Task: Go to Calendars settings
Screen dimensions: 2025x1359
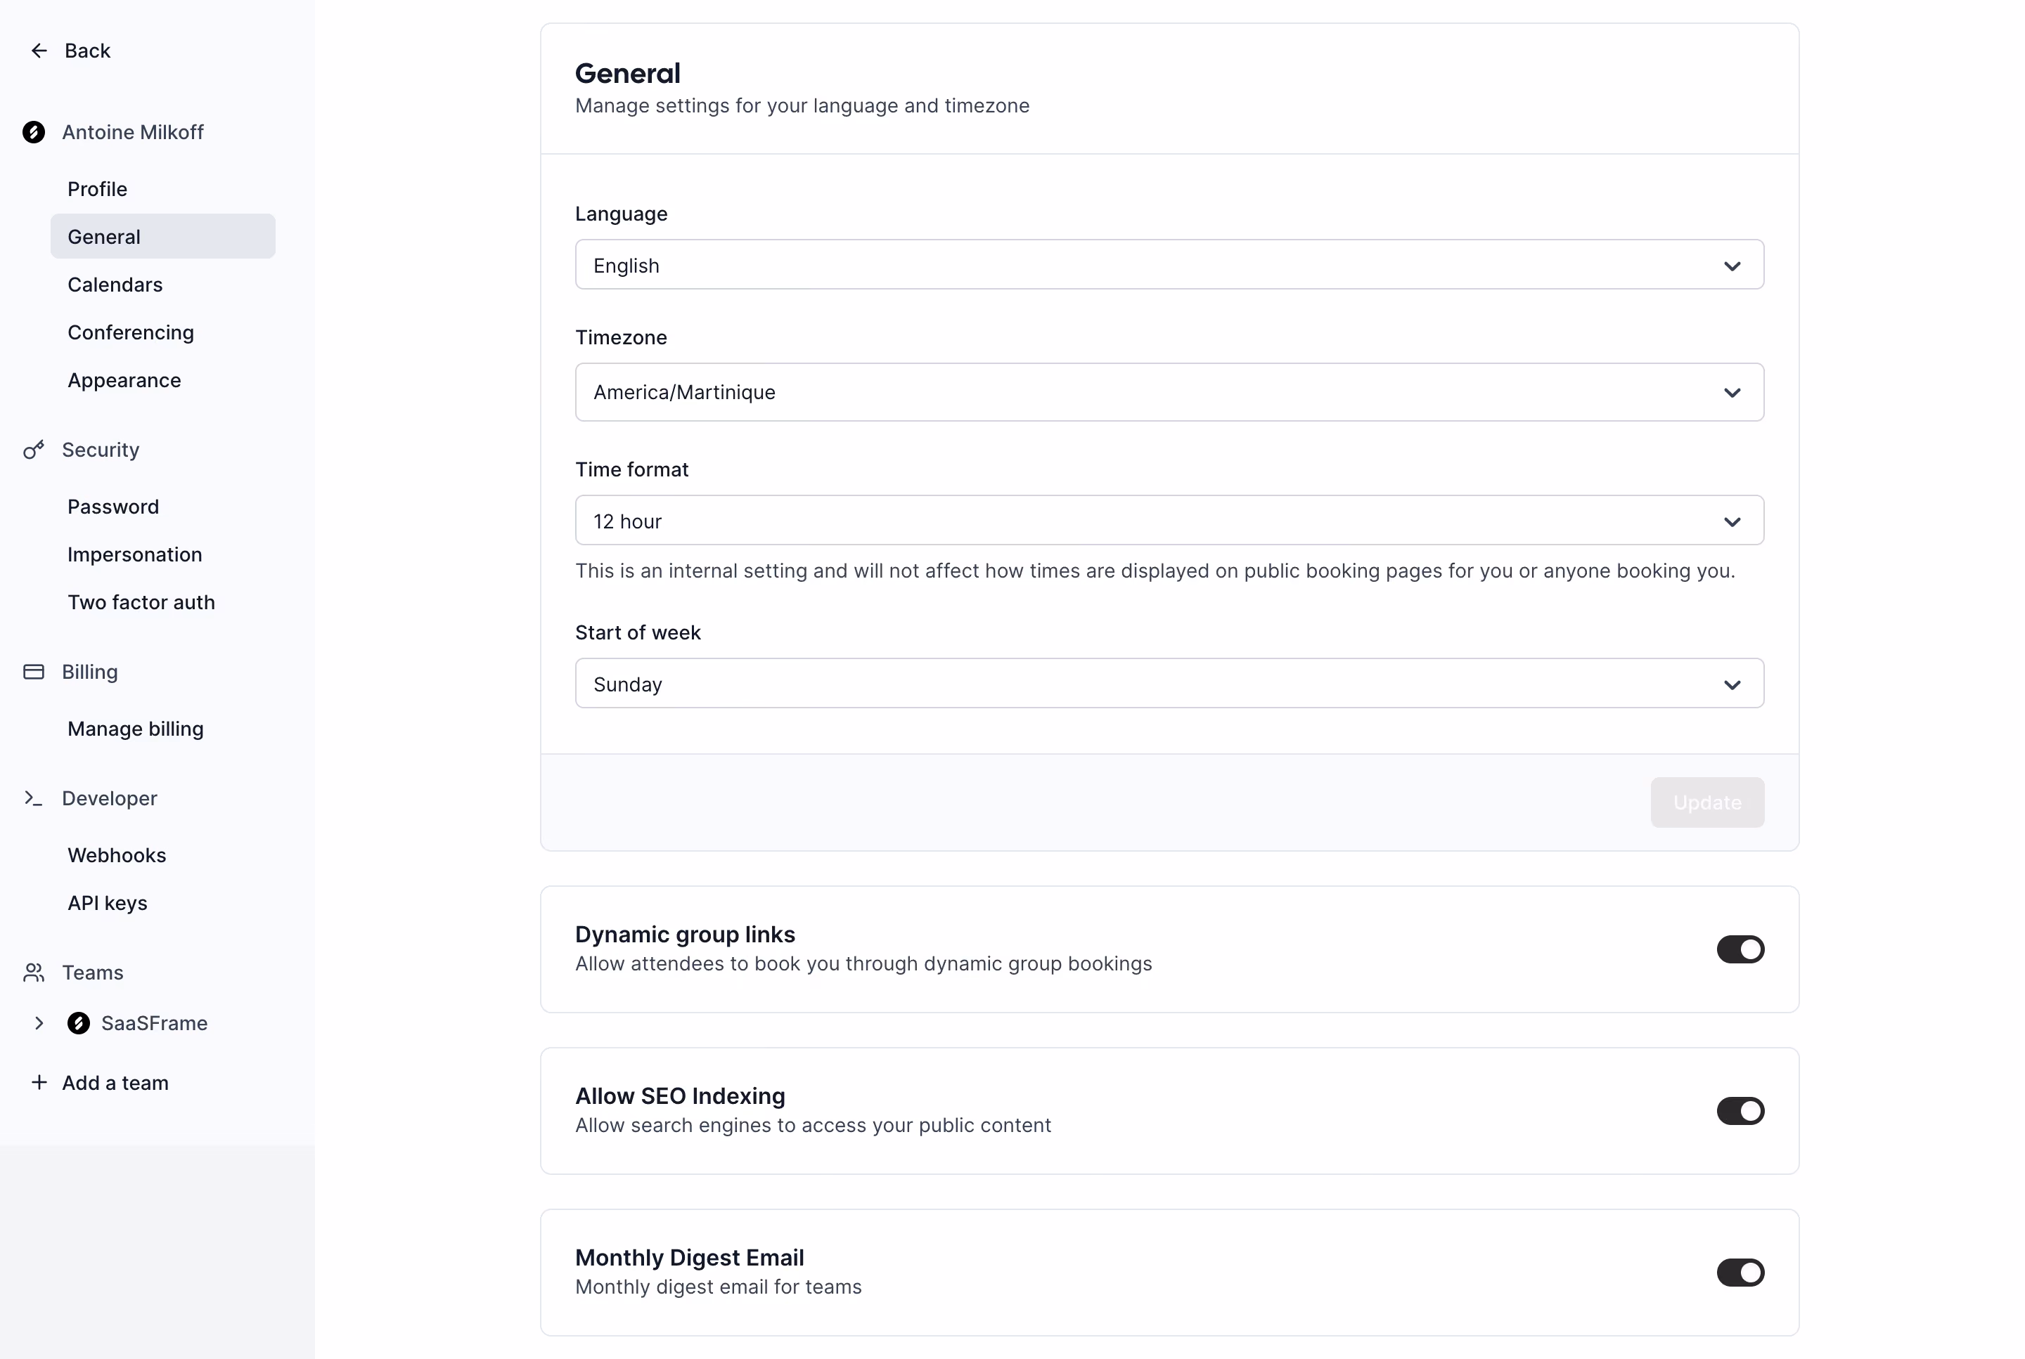Action: 163,285
